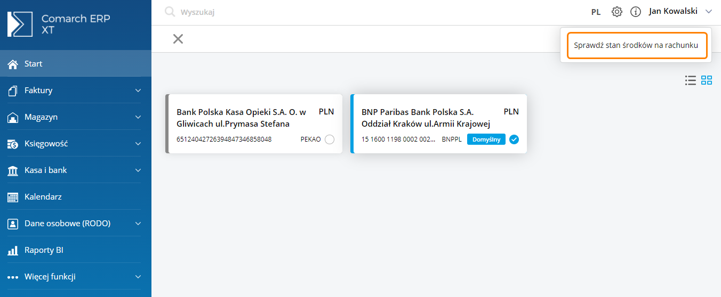Open the Księgowość menu item
The width and height of the screenshot is (721, 297).
[x=46, y=144]
